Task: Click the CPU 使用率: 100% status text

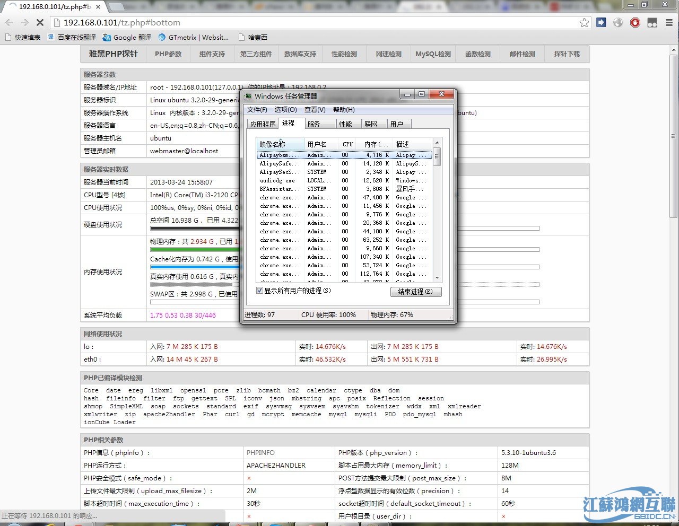Action: coord(328,315)
